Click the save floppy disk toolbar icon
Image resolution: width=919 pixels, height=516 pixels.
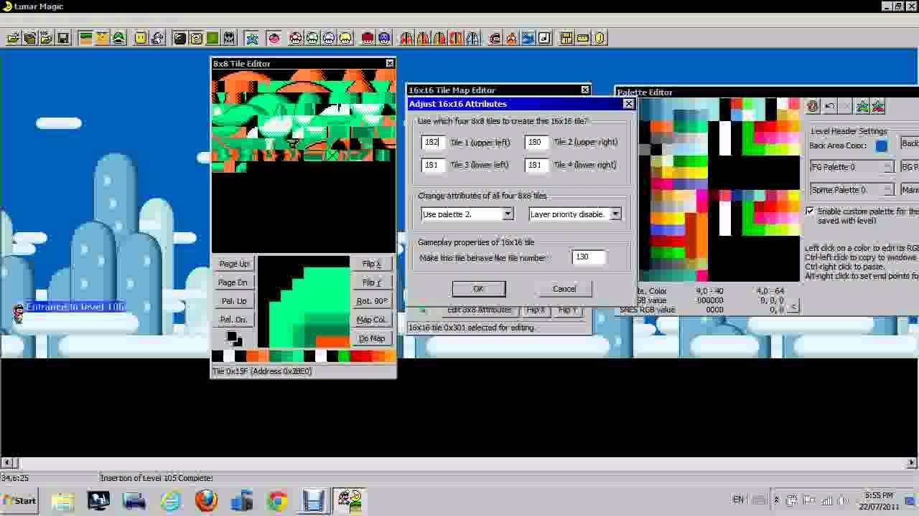(63, 38)
